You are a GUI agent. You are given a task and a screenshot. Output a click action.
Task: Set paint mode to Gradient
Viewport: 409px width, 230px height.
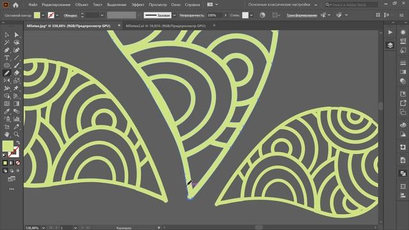pyautogui.click(x=12, y=163)
